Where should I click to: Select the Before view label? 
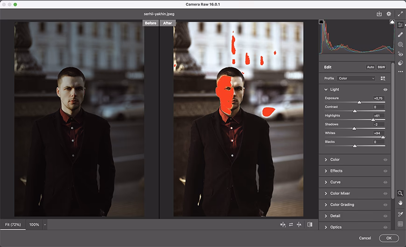(150, 23)
